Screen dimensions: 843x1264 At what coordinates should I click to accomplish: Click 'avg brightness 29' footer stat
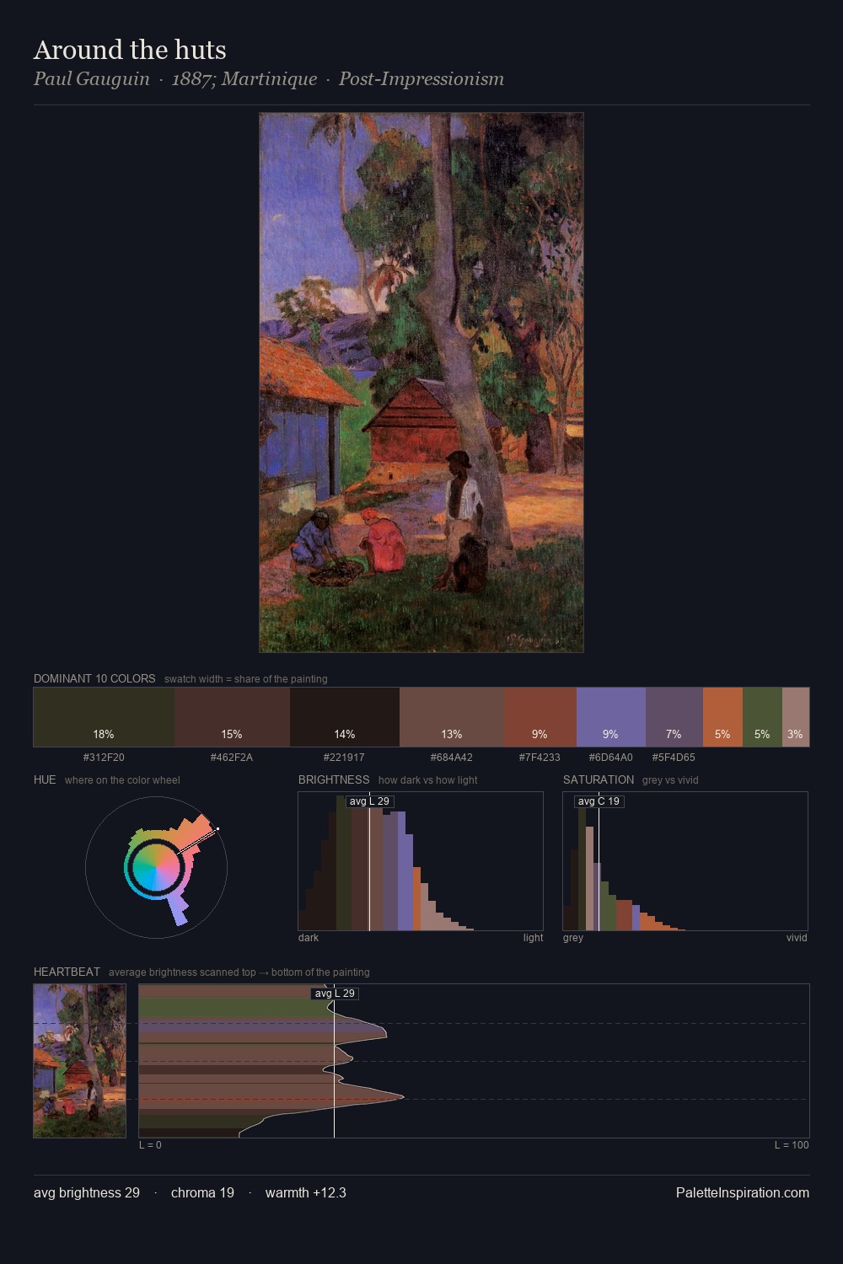pyautogui.click(x=87, y=1192)
